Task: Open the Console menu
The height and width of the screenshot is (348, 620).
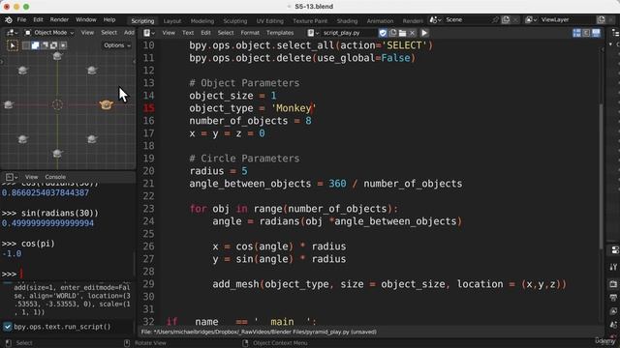Action: (55, 177)
